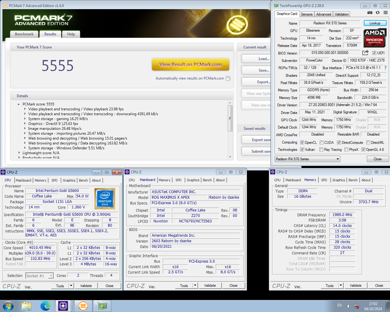Toggle the OpenCL checkbox
This screenshot has height=312, width=390.
click(x=302, y=143)
